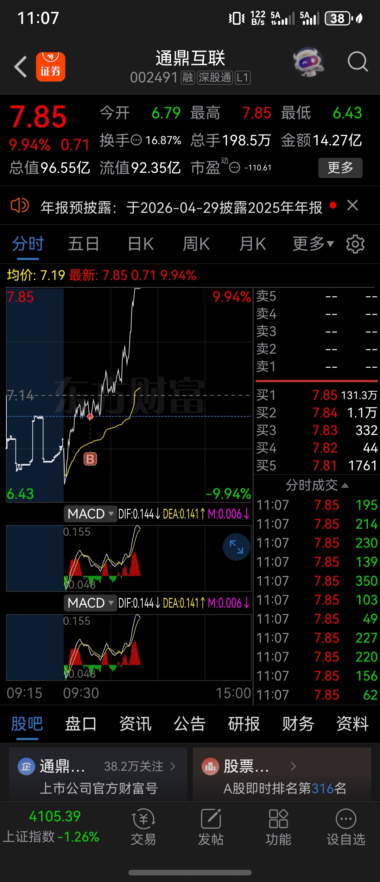380x882 pixels.
Task: Switch to 日K chart tab
Action: coord(141,244)
